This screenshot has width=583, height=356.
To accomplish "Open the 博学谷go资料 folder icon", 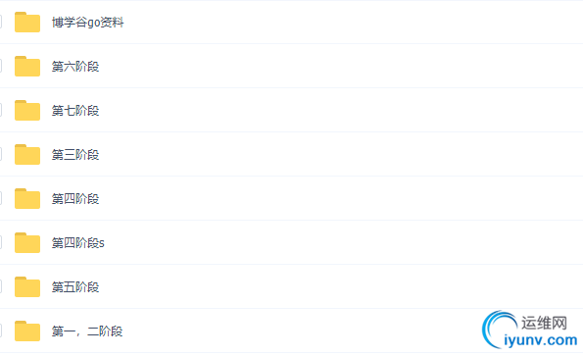I will 27,23.
